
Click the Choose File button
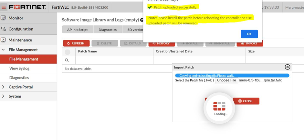tap(226, 80)
